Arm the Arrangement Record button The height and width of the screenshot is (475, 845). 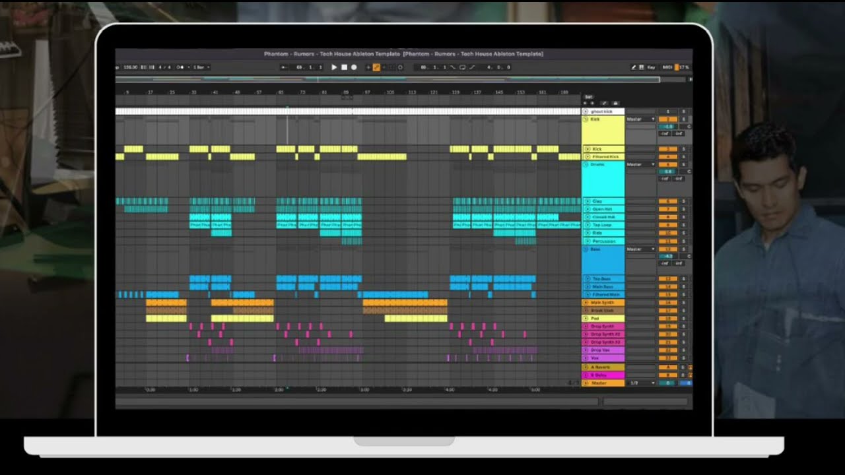pyautogui.click(x=354, y=67)
